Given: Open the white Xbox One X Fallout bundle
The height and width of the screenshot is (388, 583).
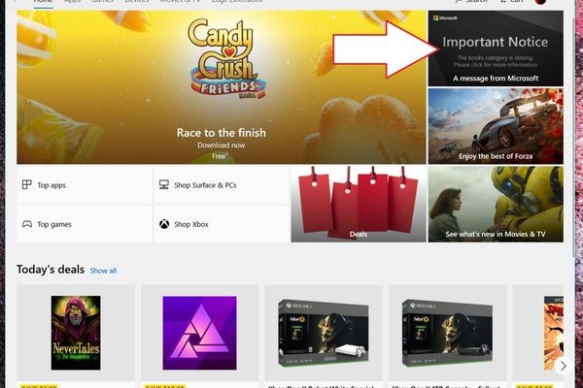Looking at the screenshot, I should (324, 333).
